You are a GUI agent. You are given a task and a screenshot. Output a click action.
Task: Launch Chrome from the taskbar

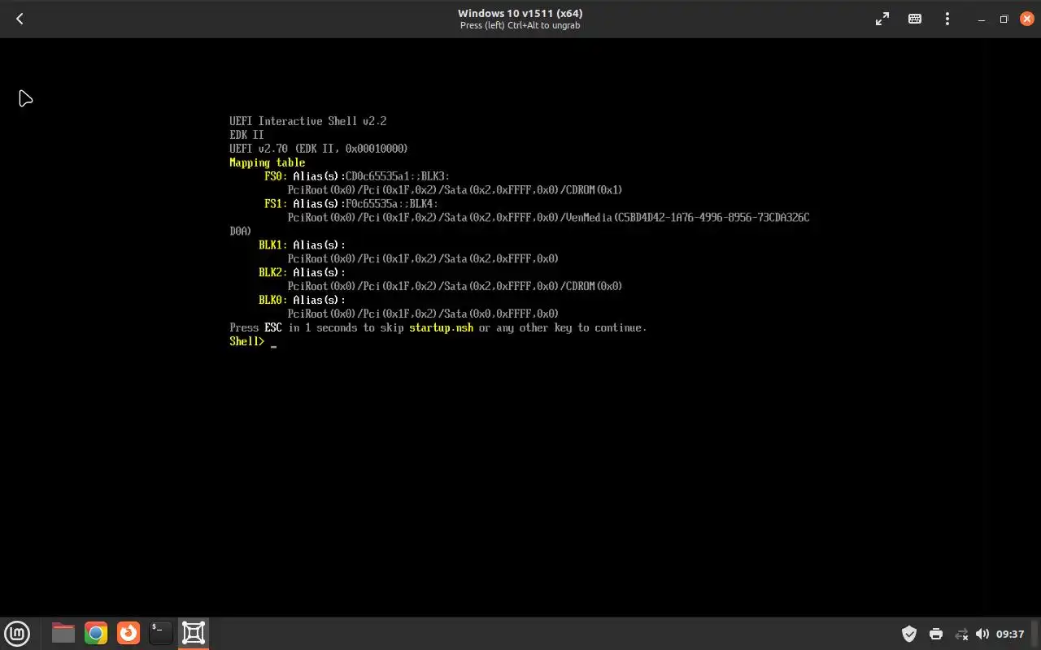click(96, 633)
